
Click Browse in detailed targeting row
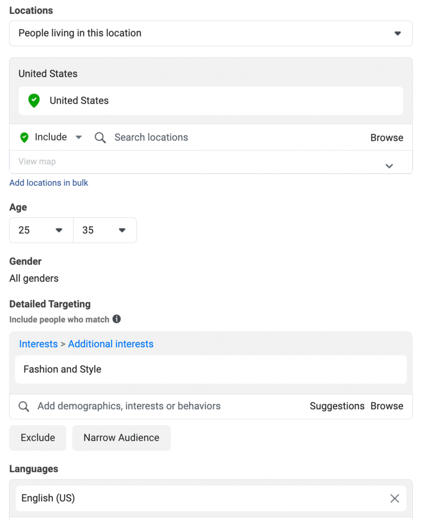(386, 406)
